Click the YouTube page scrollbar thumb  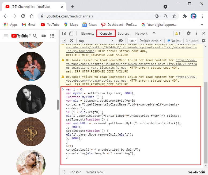[58, 105]
